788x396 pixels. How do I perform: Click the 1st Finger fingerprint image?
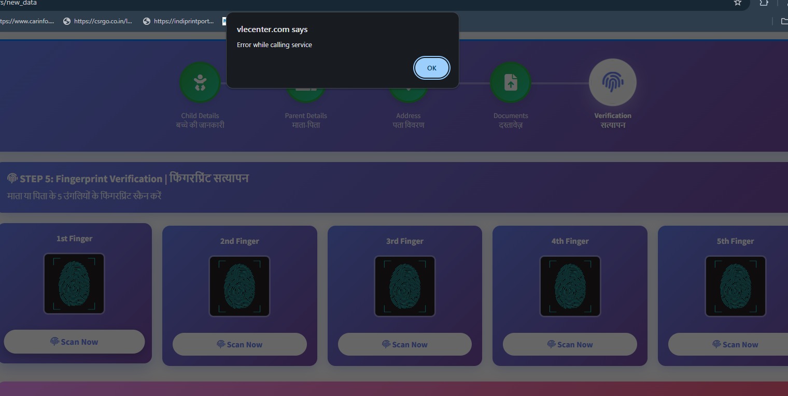tap(74, 284)
